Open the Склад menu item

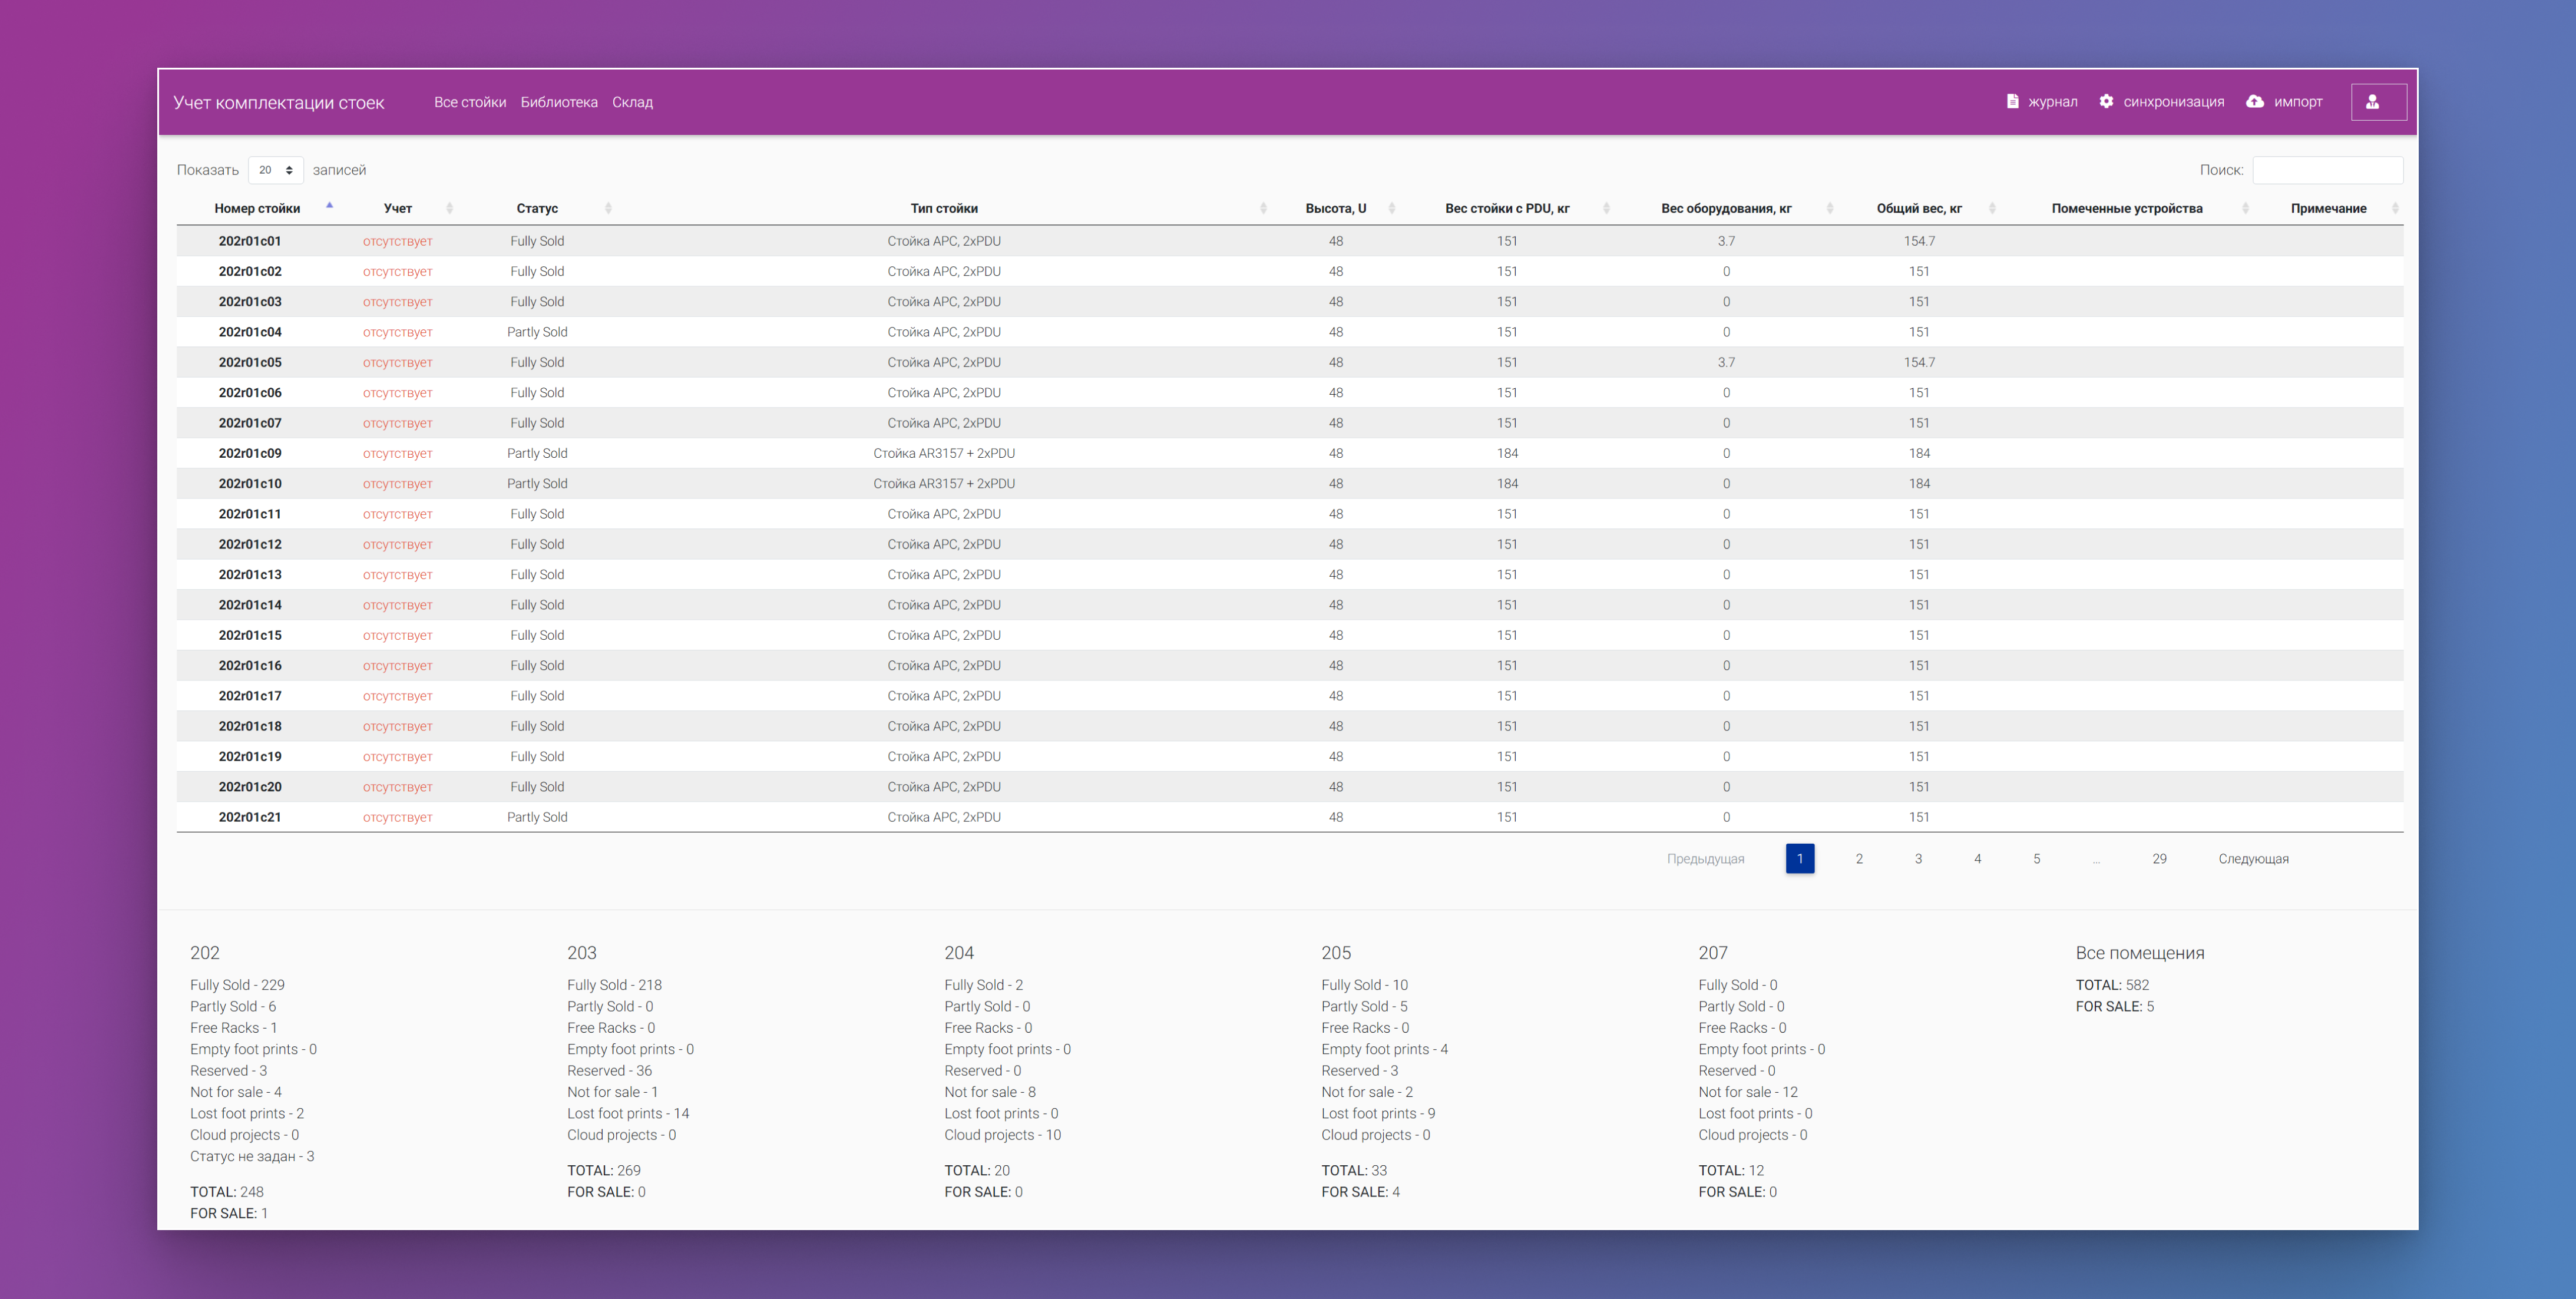click(x=632, y=102)
